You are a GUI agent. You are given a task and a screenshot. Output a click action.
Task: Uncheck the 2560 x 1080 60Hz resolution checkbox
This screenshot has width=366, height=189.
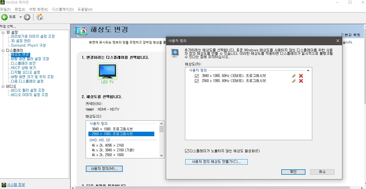pyautogui.click(x=197, y=81)
